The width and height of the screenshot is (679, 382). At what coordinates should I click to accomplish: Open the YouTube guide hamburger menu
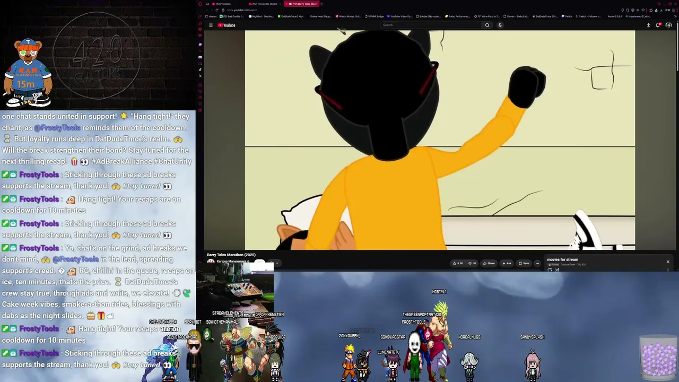[x=211, y=25]
